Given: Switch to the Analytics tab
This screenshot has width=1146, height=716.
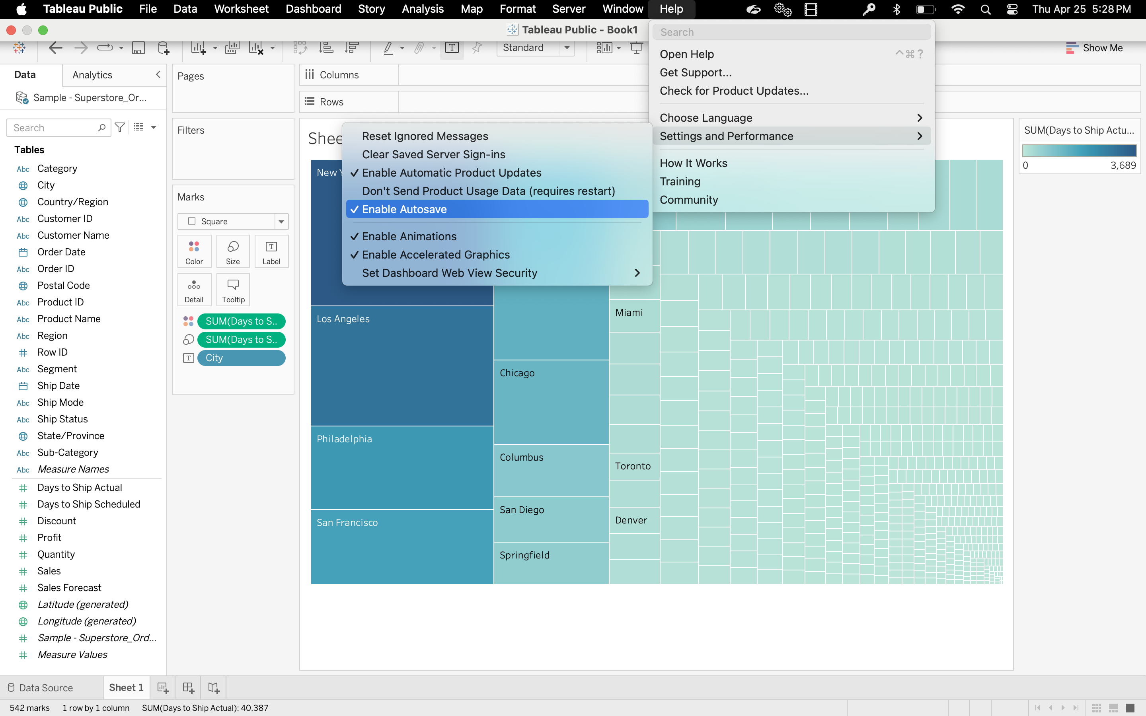Looking at the screenshot, I should (x=92, y=74).
